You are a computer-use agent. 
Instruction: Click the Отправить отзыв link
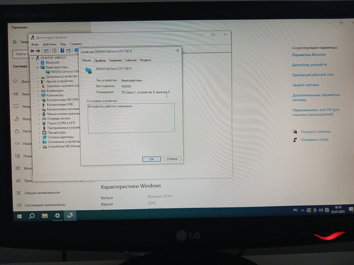point(314,140)
